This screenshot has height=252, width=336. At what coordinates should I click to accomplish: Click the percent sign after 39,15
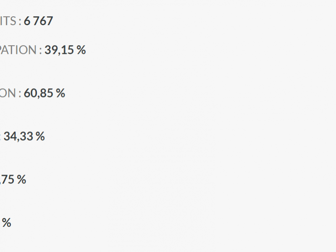click(81, 50)
